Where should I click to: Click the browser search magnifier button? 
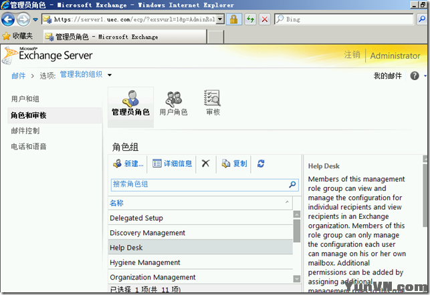[x=422, y=19]
